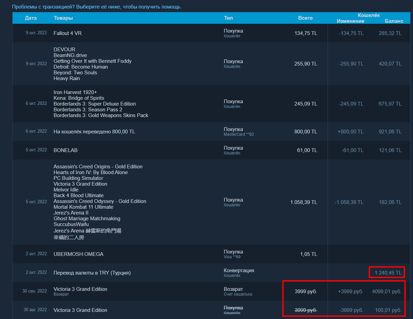This screenshot has width=413, height=319.
Task: Click Assassin's Creed Origins - Gold Edition
Action: (98, 167)
